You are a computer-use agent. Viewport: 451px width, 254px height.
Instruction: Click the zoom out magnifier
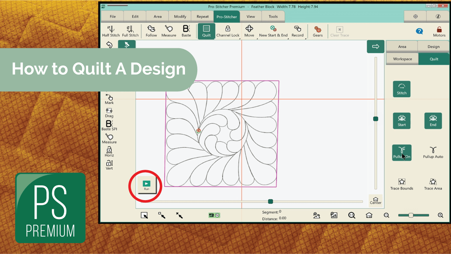[387, 215]
